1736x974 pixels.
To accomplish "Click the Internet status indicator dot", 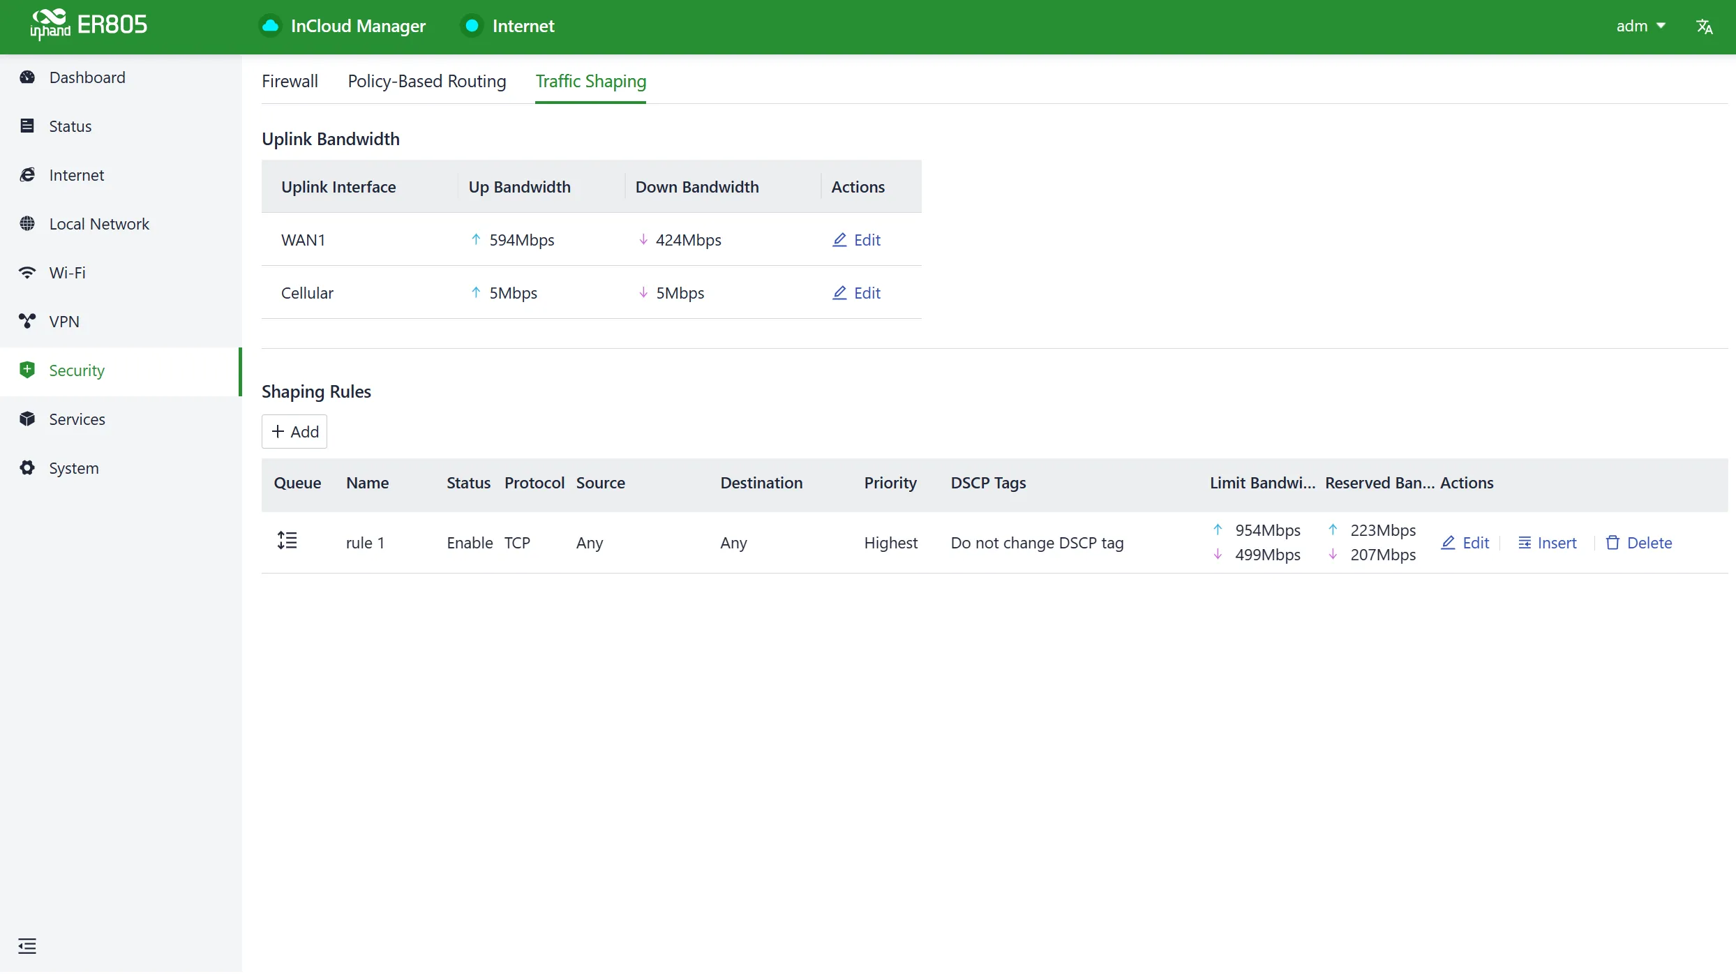I will tap(472, 26).
